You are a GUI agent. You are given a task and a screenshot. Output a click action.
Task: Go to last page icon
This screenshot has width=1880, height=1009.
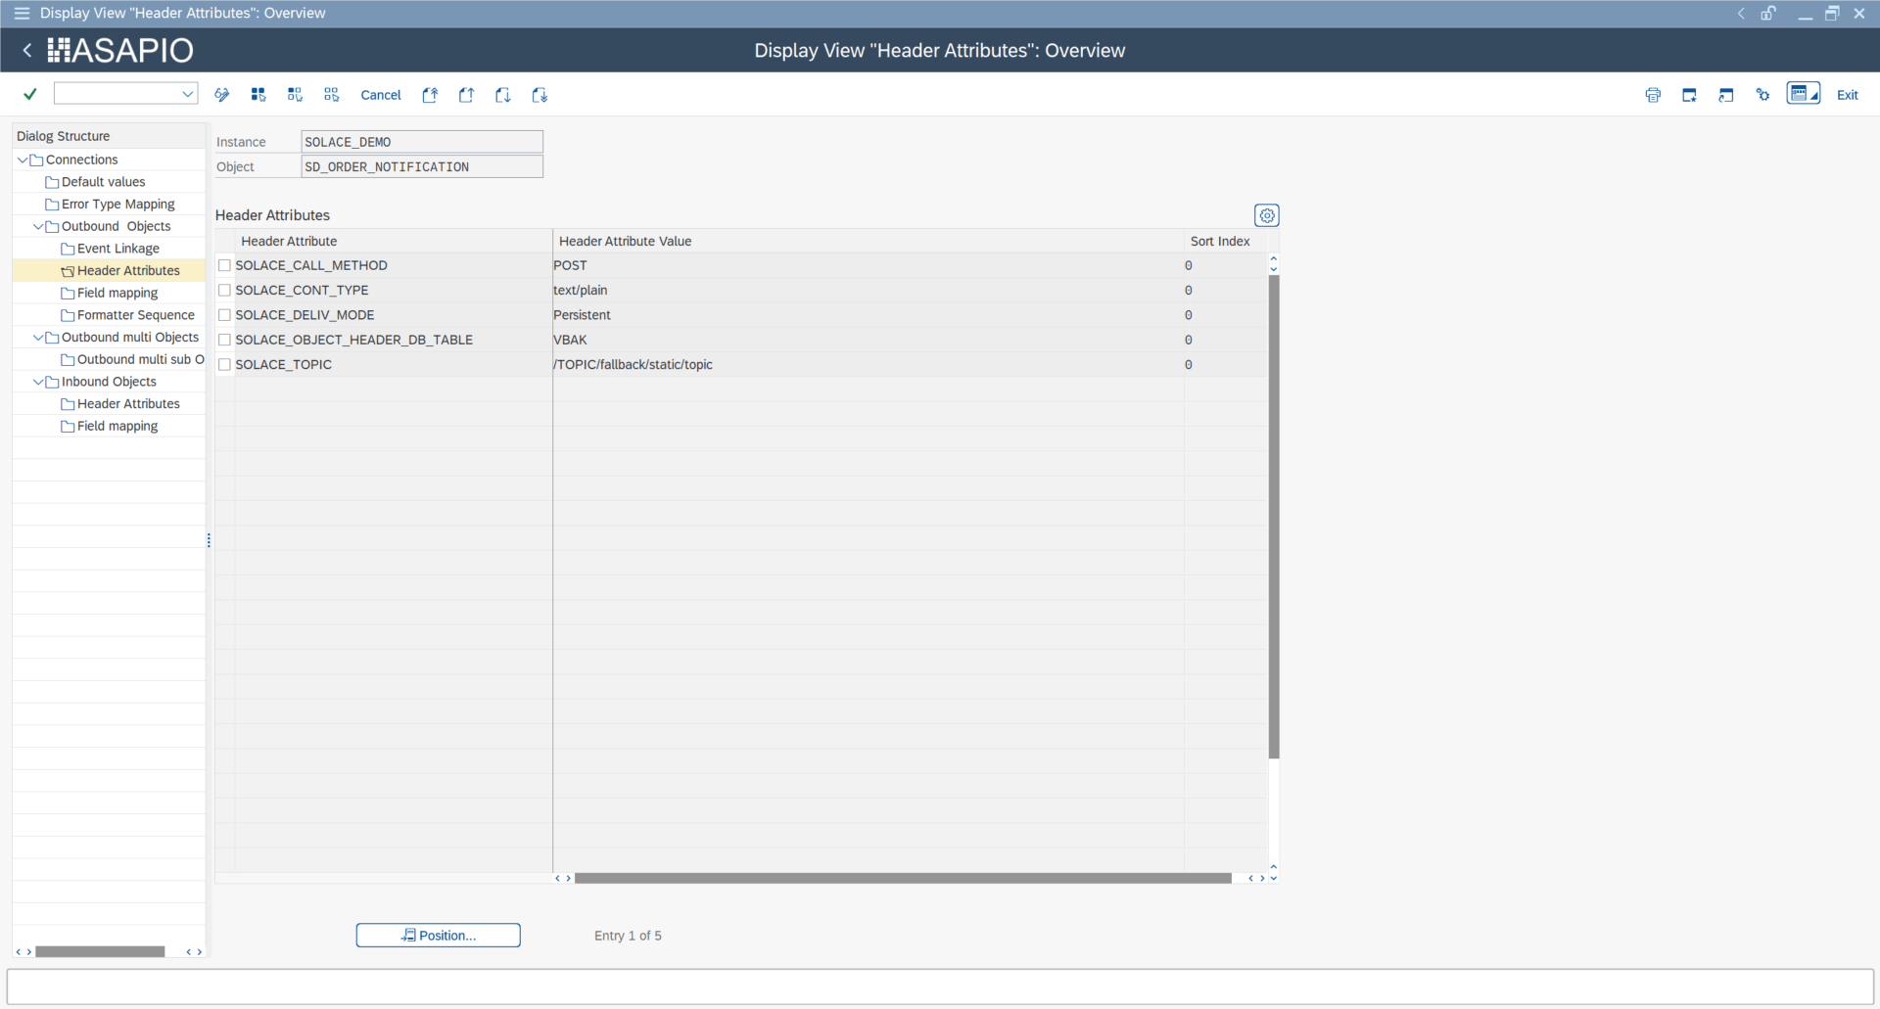click(540, 95)
